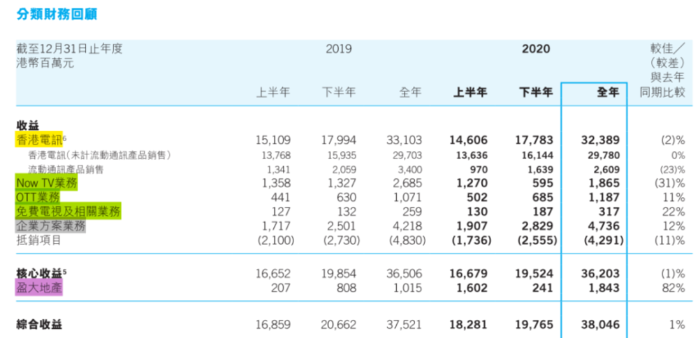Click value 20,662 in 綜合收益 row
The width and height of the screenshot is (698, 338).
coord(339,324)
